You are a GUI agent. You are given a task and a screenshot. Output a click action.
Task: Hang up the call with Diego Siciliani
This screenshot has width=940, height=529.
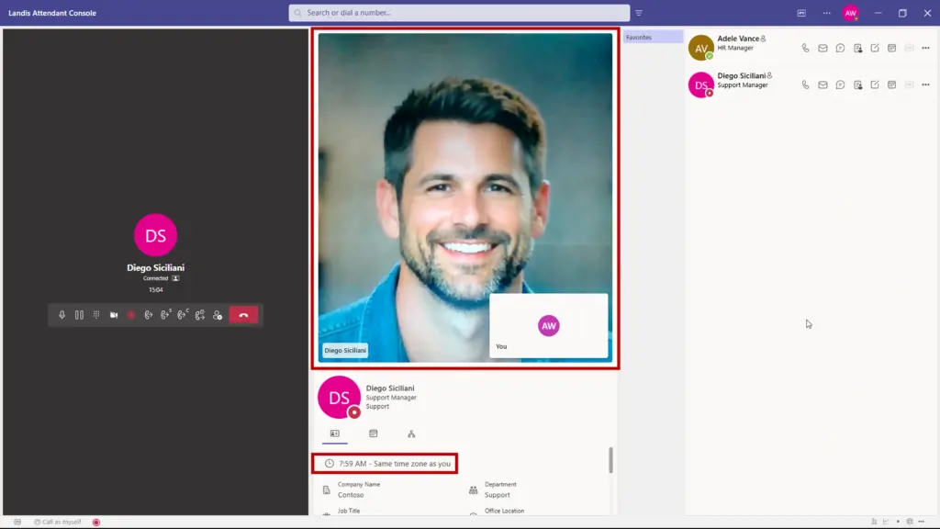pos(243,315)
